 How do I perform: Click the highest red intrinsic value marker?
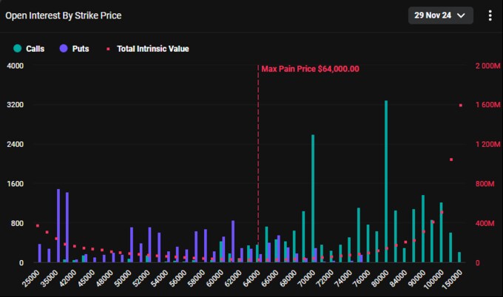[x=460, y=105]
